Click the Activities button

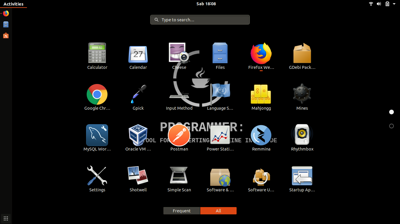13,4
